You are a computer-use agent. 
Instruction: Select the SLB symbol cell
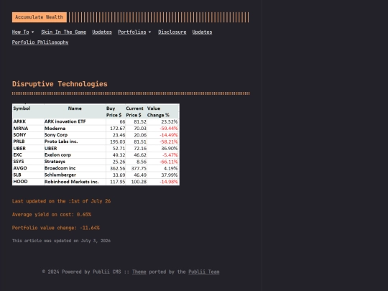point(17,175)
